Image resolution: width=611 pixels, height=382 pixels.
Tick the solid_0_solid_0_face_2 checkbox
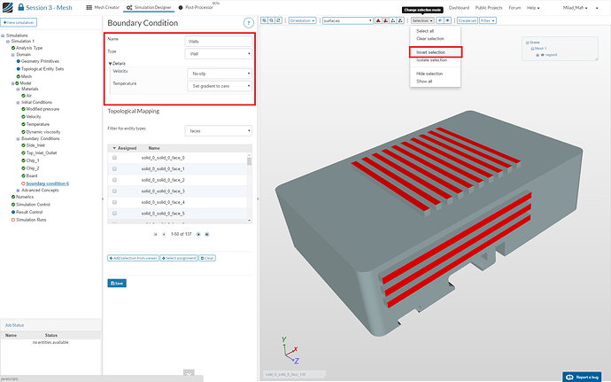114,180
